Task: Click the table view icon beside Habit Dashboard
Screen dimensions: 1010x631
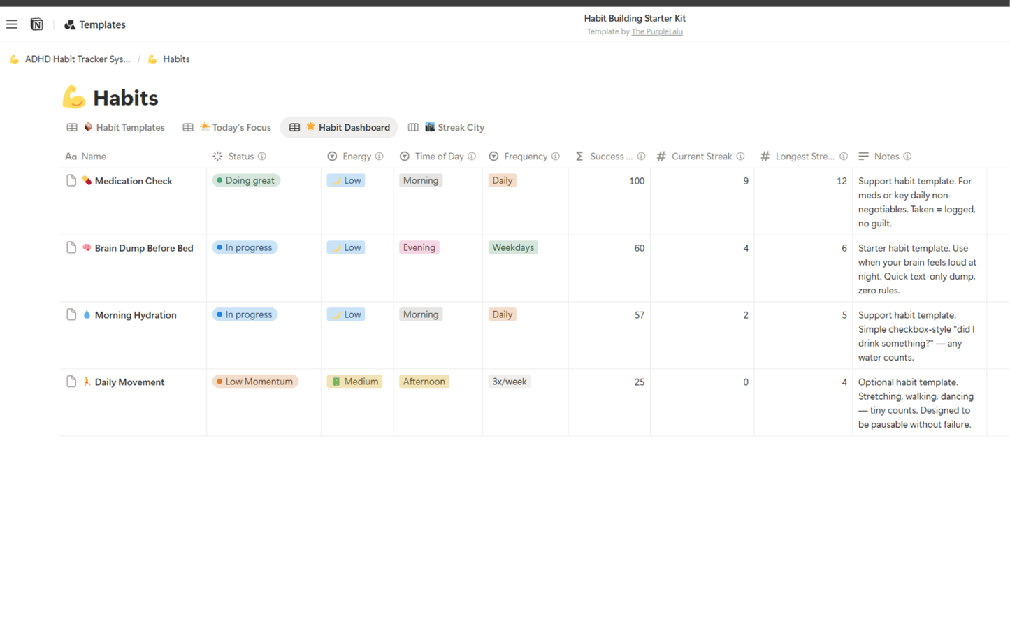Action: click(294, 127)
